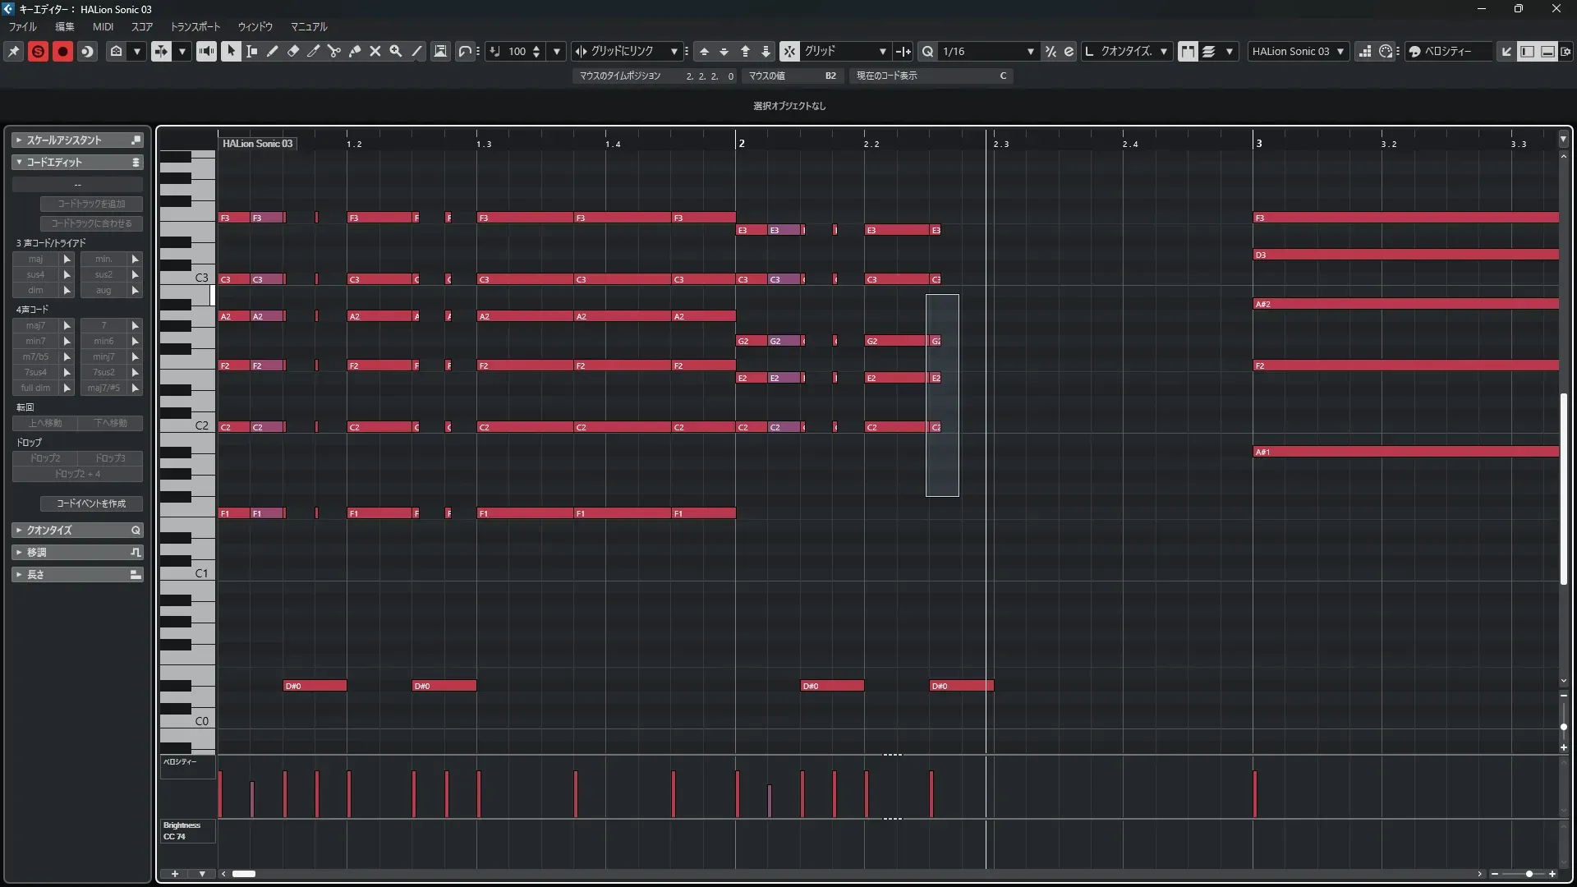
Task: Select the Line tool
Action: click(x=416, y=51)
